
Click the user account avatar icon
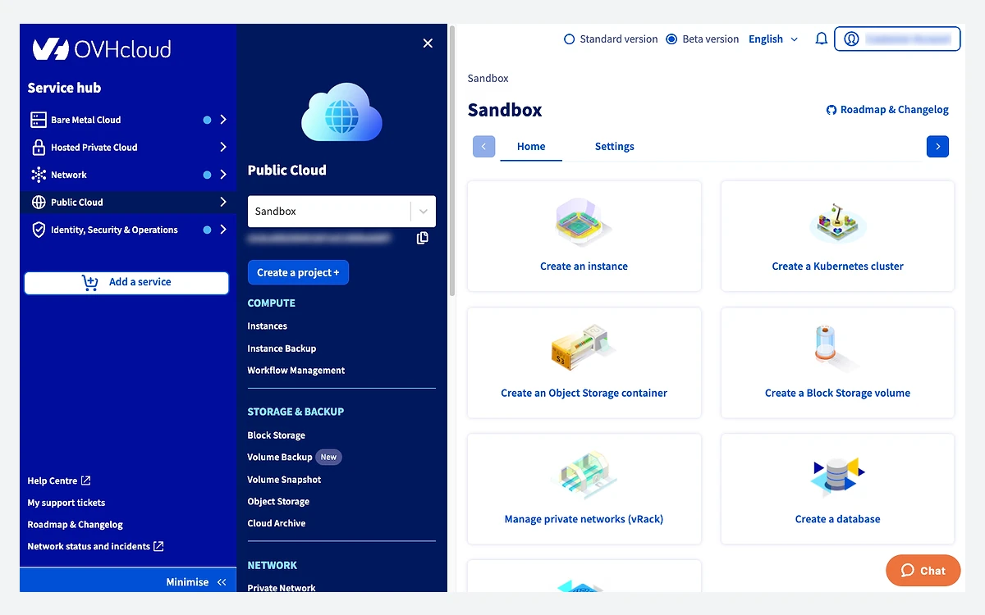[851, 39]
